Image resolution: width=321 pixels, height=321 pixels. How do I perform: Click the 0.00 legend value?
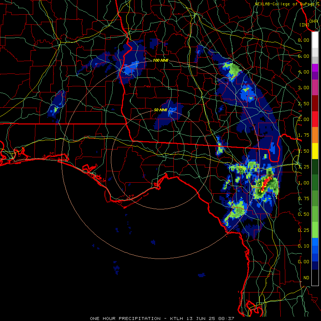point(304,262)
